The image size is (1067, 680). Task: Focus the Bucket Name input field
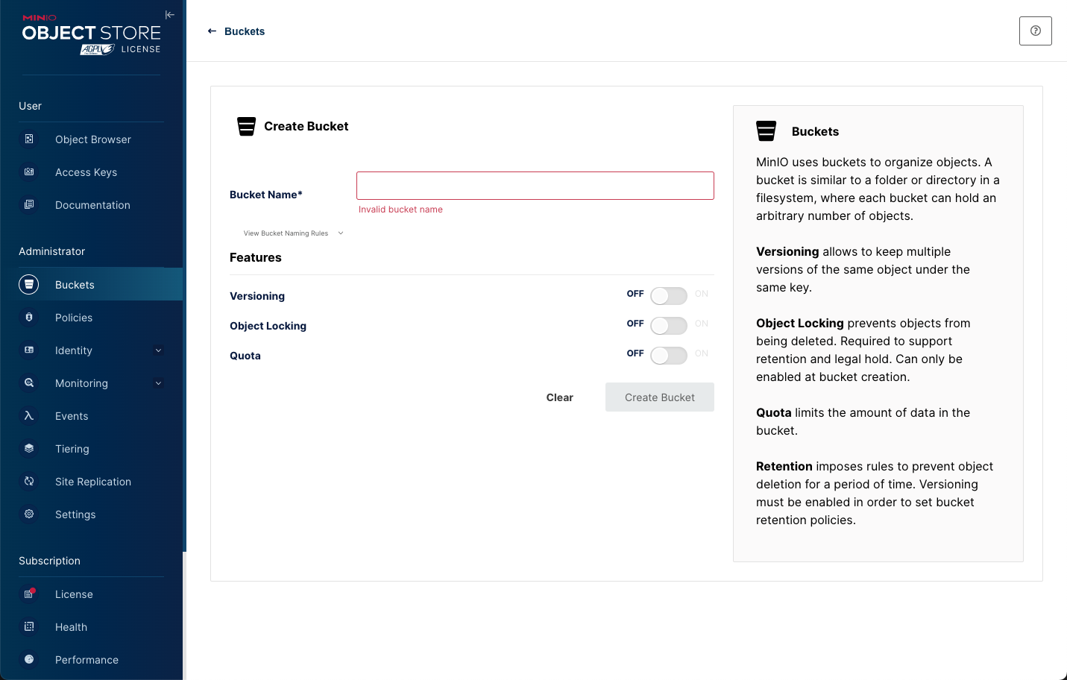(535, 186)
